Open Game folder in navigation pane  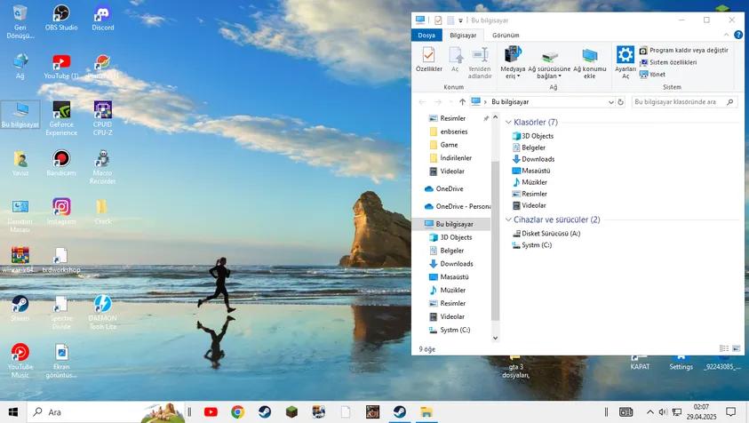click(x=449, y=145)
